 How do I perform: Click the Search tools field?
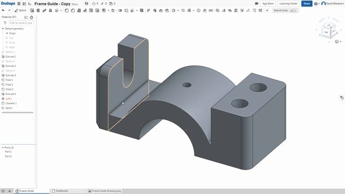point(285,10)
